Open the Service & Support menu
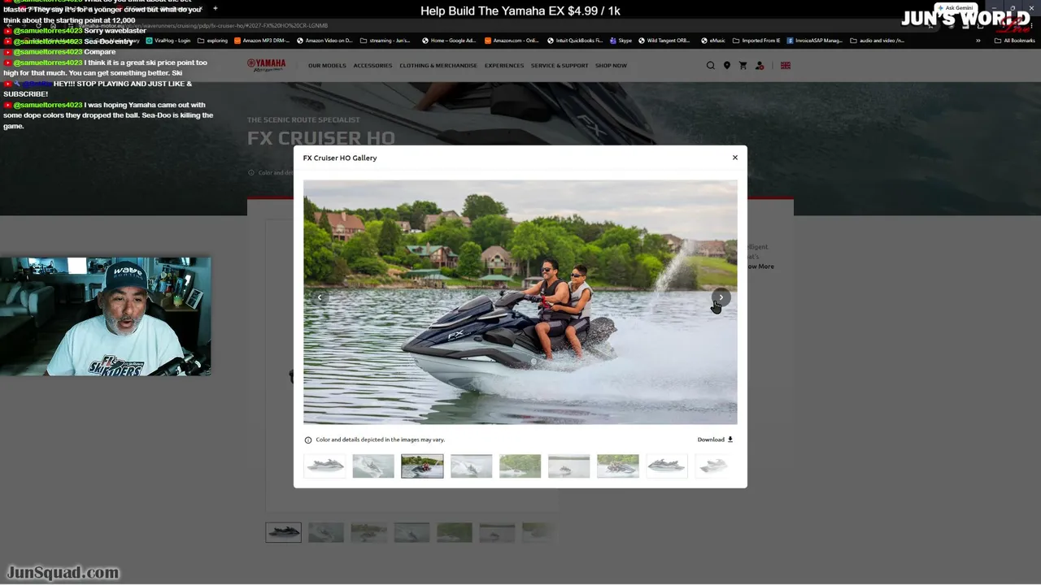1041x585 pixels. 560,66
